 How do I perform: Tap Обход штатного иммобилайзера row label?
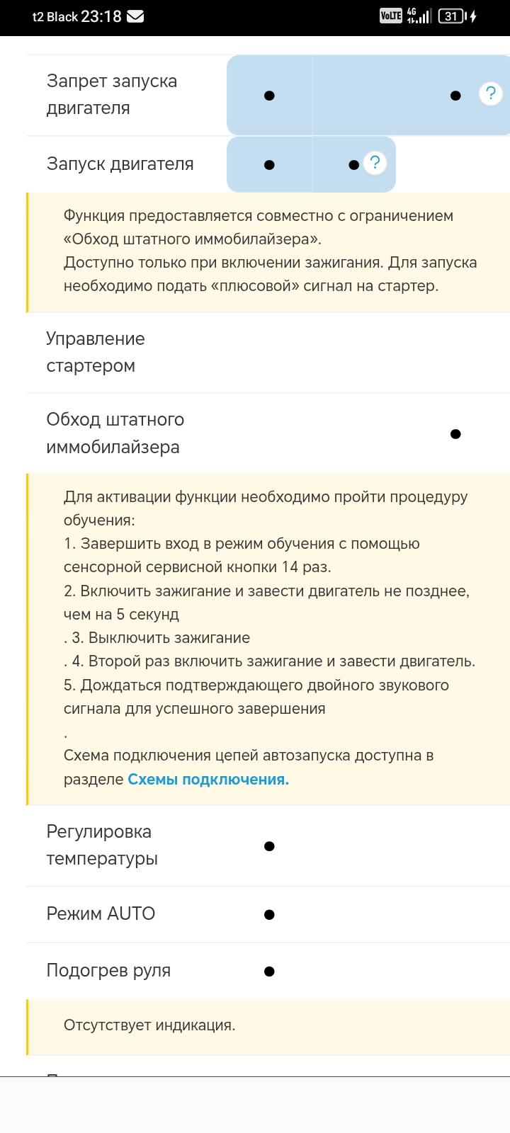[115, 433]
